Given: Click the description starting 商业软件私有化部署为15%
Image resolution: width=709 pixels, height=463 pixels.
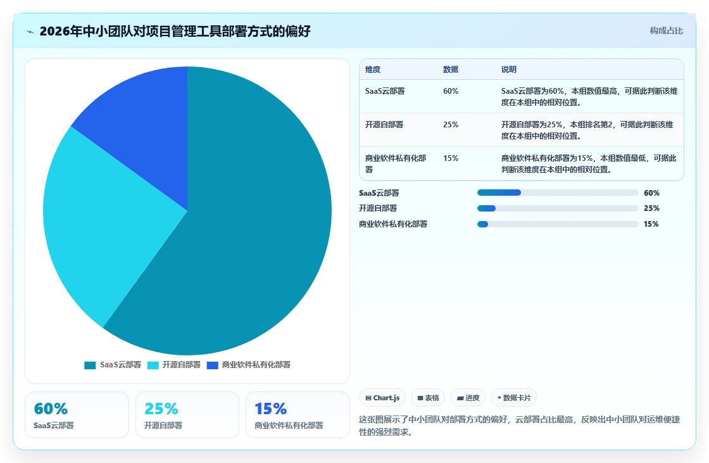Looking at the screenshot, I should pyautogui.click(x=589, y=163).
